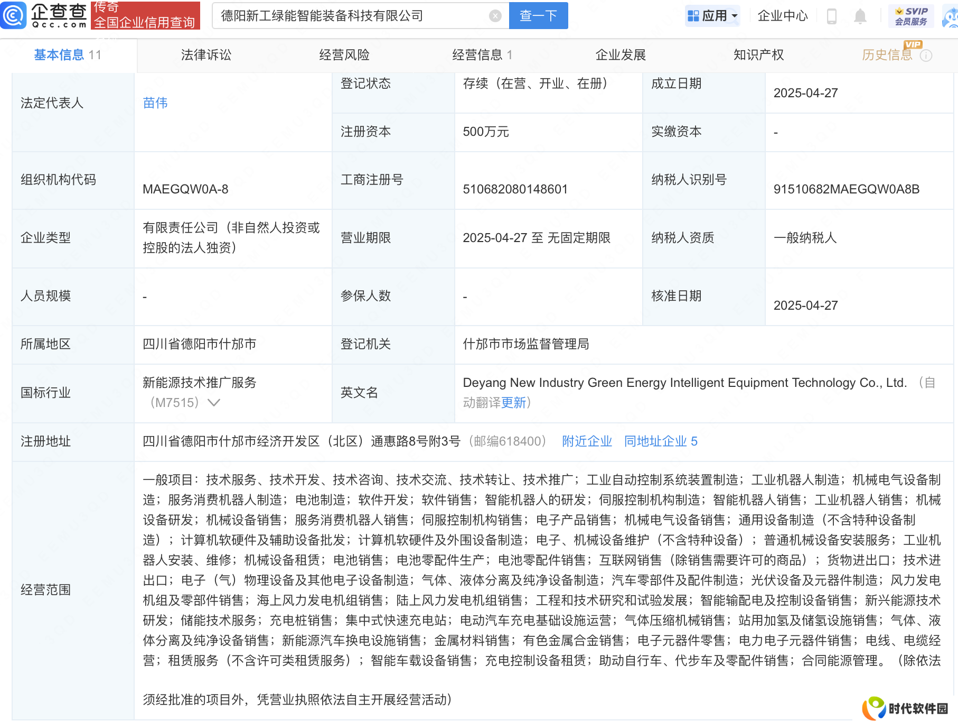Select 纳税人资质 一般纳税人
This screenshot has width=958, height=722.
(x=805, y=238)
